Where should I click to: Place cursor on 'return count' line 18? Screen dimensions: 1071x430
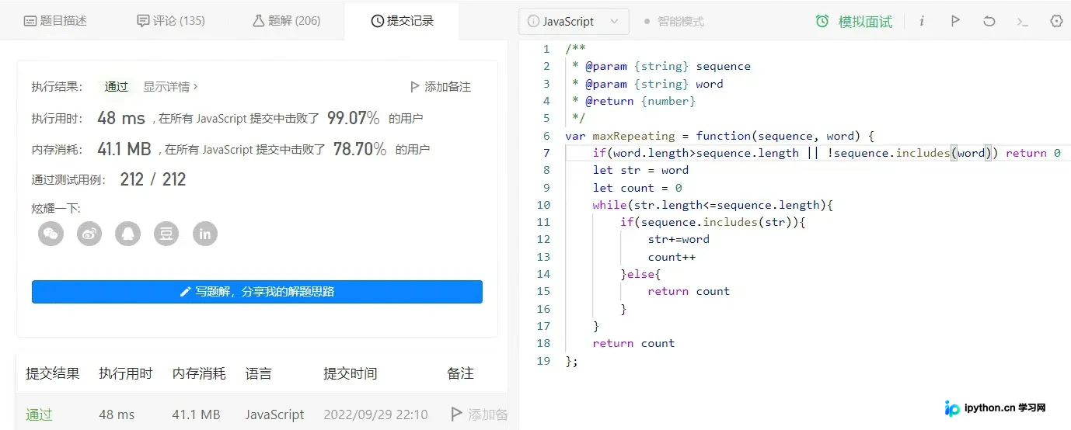633,343
